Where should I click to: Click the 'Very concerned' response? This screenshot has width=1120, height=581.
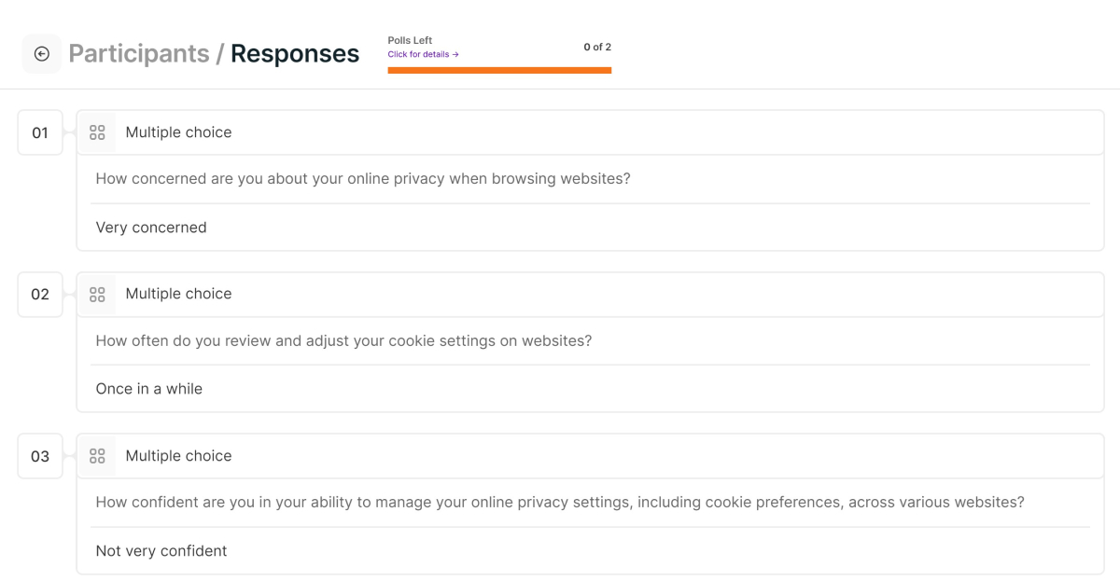(151, 227)
